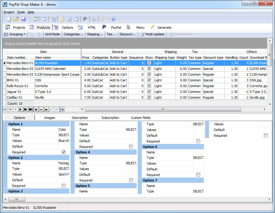The width and height of the screenshot is (275, 213).
Task: Open the Shipping... settings
Action: (95, 34)
